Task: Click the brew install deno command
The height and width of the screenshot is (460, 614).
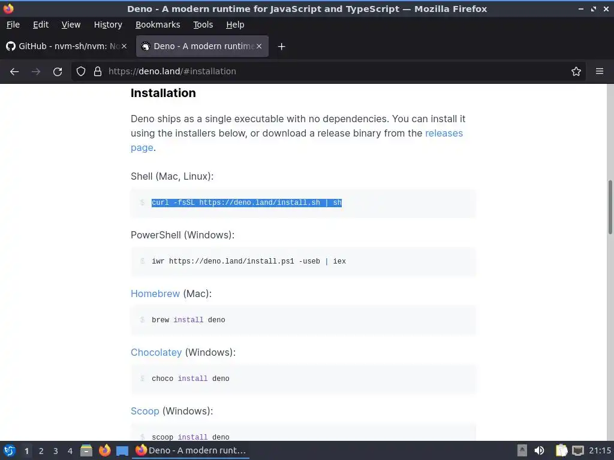Action: coord(188,320)
